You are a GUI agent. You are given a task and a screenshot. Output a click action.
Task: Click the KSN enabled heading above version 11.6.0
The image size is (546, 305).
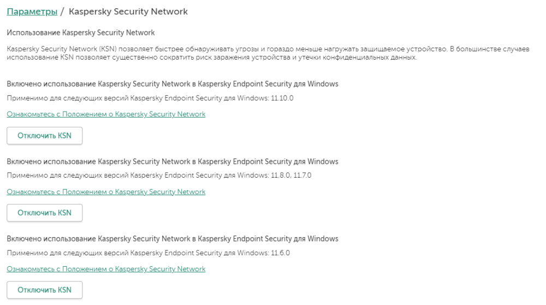(172, 239)
